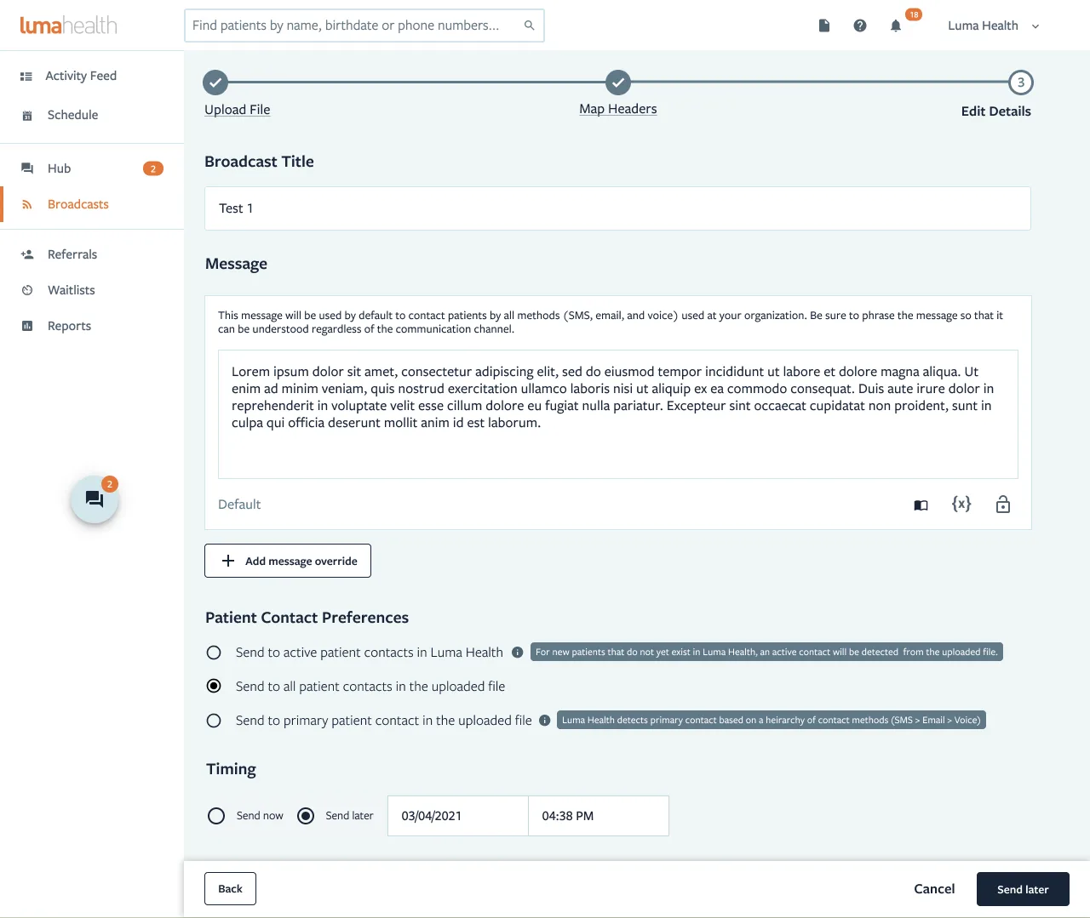The image size is (1090, 918).
Task: Click the patient search field
Action: point(364,26)
